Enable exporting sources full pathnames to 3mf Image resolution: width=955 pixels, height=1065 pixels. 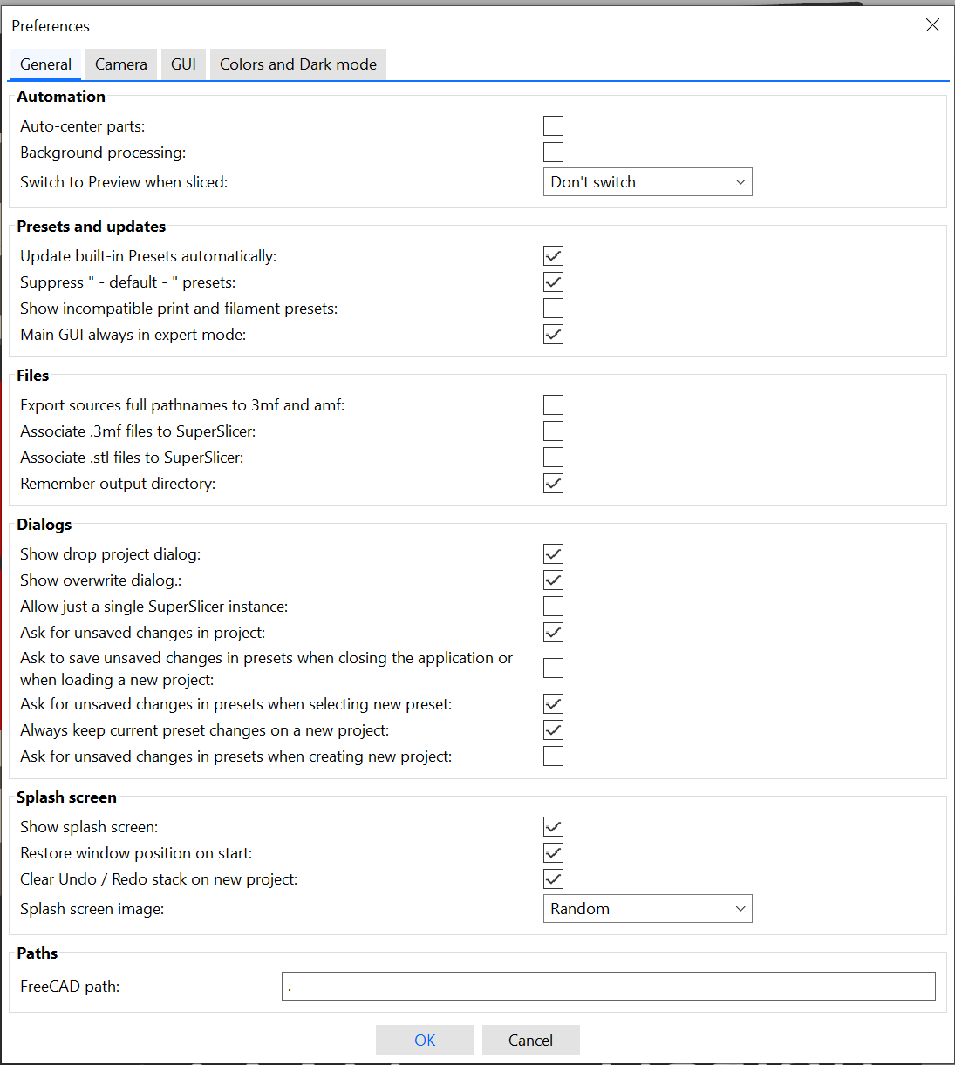(x=553, y=404)
